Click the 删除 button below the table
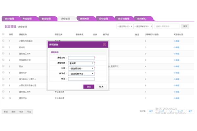This screenshot has width=197, height=131. (13, 112)
